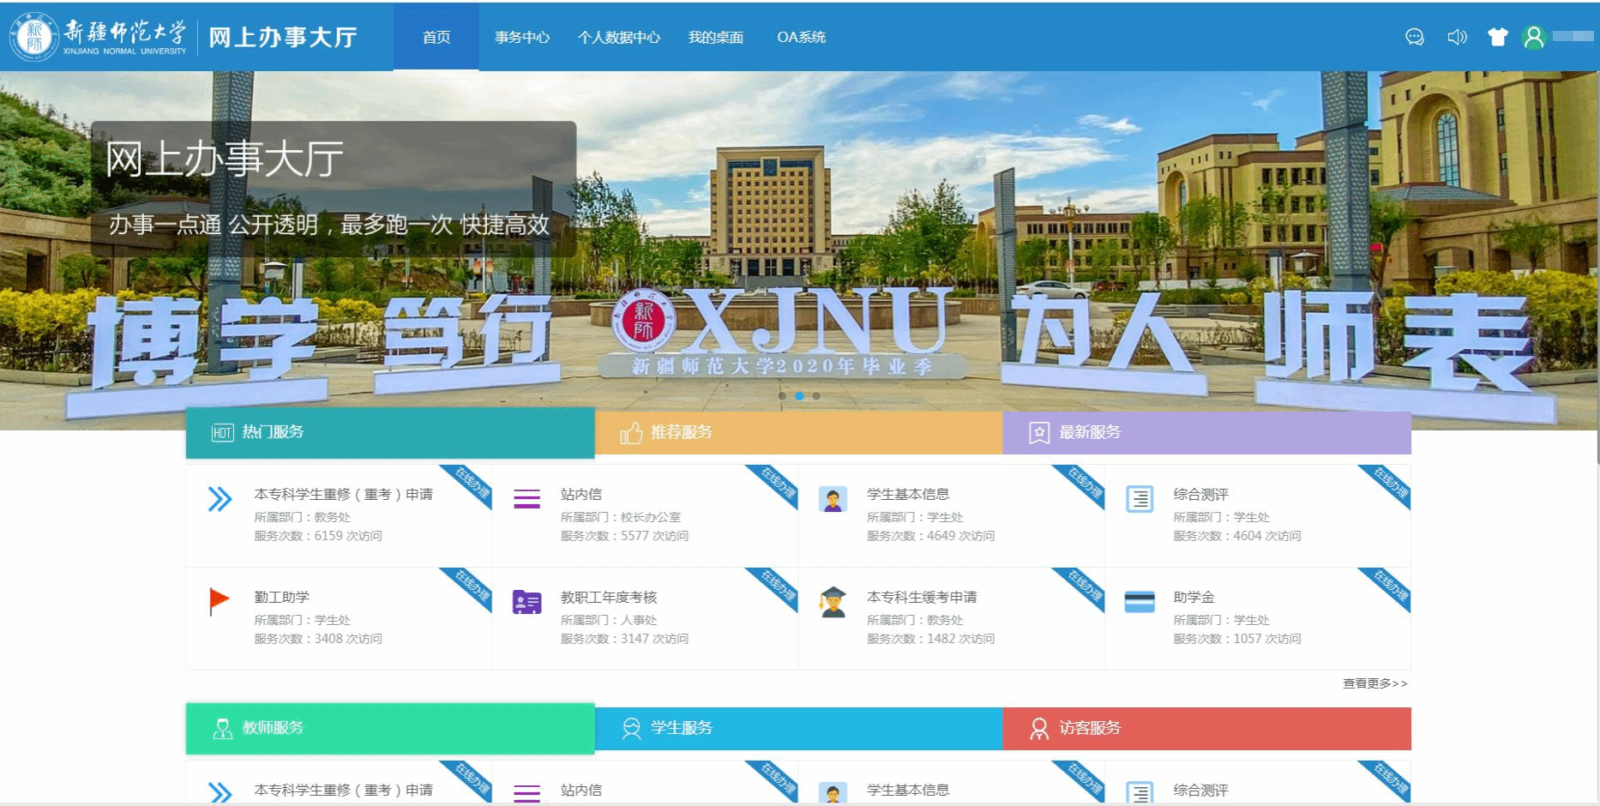The width and height of the screenshot is (1600, 806).
Task: Click the blue card icon for 助学金
Action: (1139, 602)
